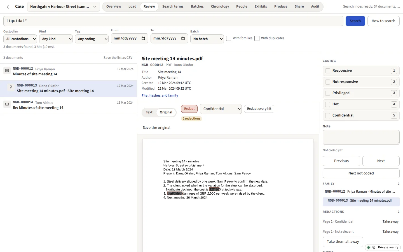Click Save the original
Screen dimensions: 403x252
click(x=156, y=128)
